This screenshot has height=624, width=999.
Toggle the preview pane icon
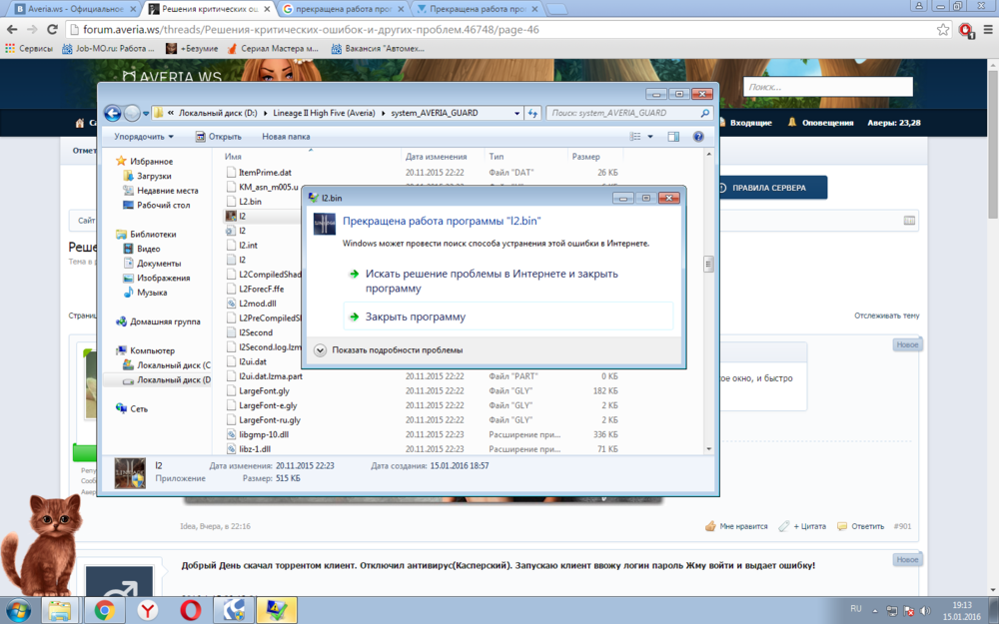click(673, 137)
